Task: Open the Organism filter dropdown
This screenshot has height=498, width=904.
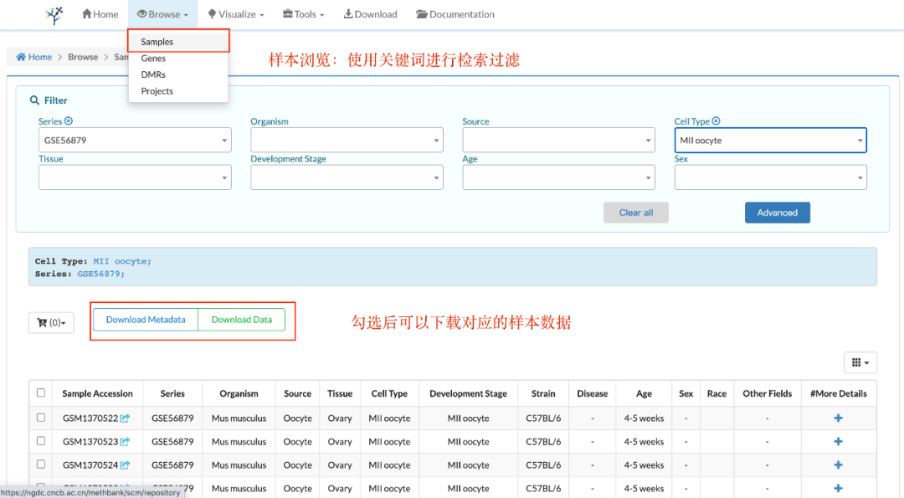Action: (x=347, y=140)
